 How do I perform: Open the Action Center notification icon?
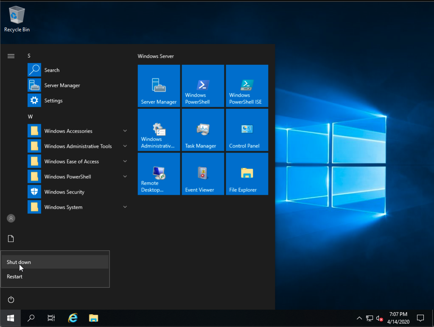[x=420, y=318]
